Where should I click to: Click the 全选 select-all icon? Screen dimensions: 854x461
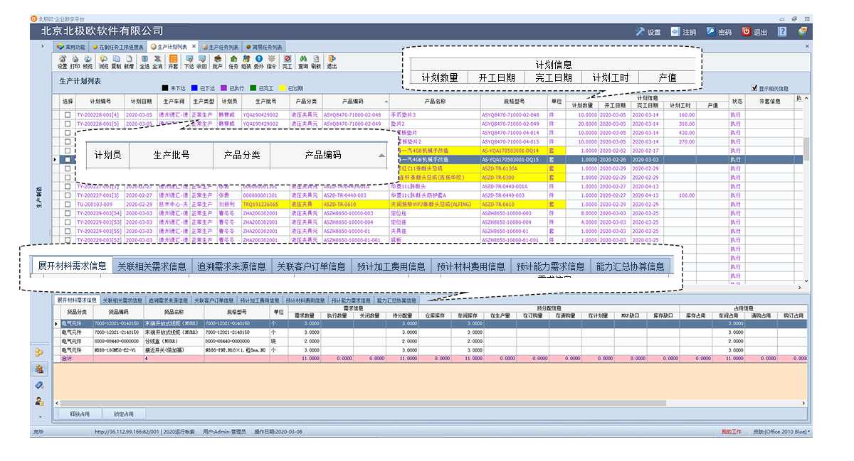[x=144, y=62]
